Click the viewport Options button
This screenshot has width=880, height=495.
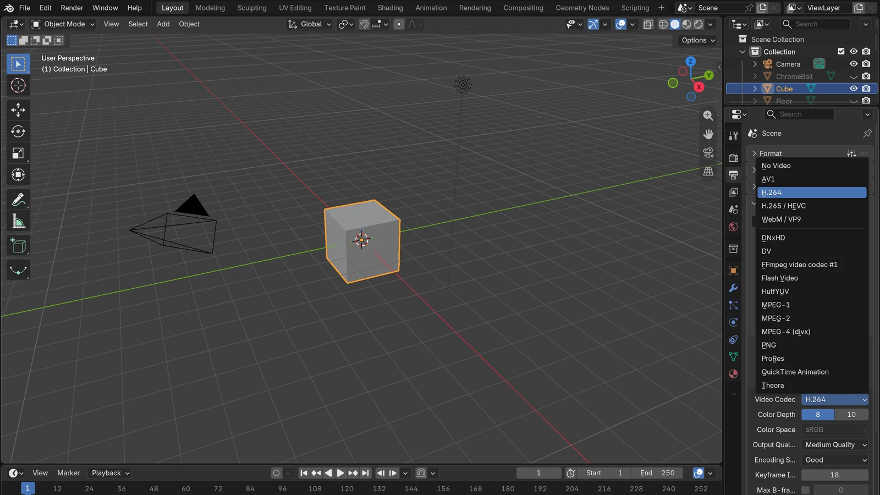tap(698, 40)
